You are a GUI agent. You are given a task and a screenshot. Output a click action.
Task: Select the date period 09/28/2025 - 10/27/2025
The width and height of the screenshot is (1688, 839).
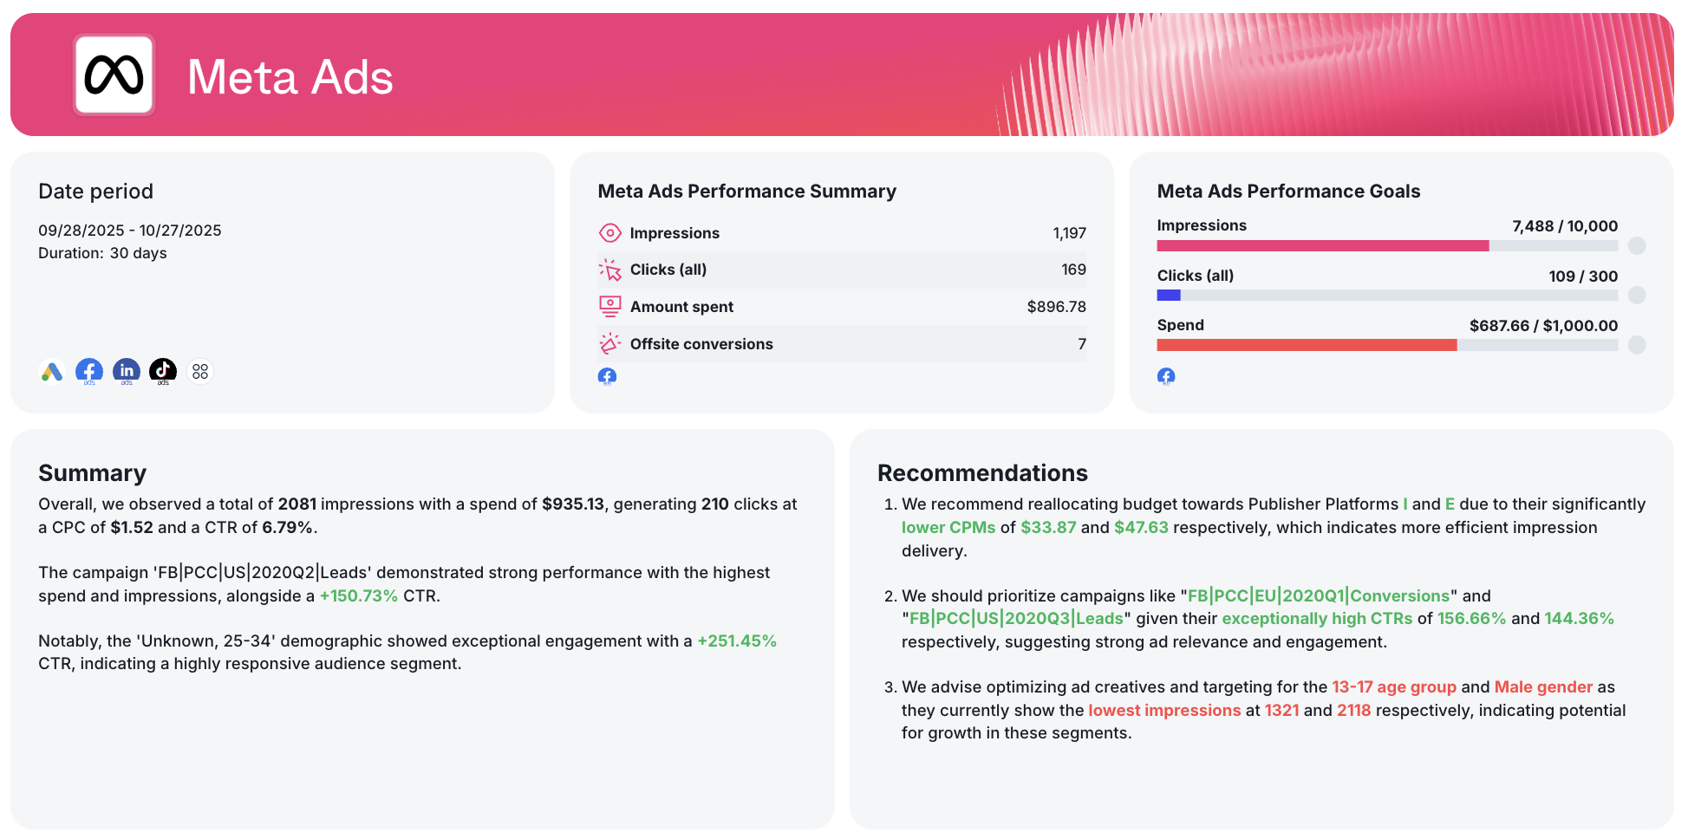(x=129, y=230)
